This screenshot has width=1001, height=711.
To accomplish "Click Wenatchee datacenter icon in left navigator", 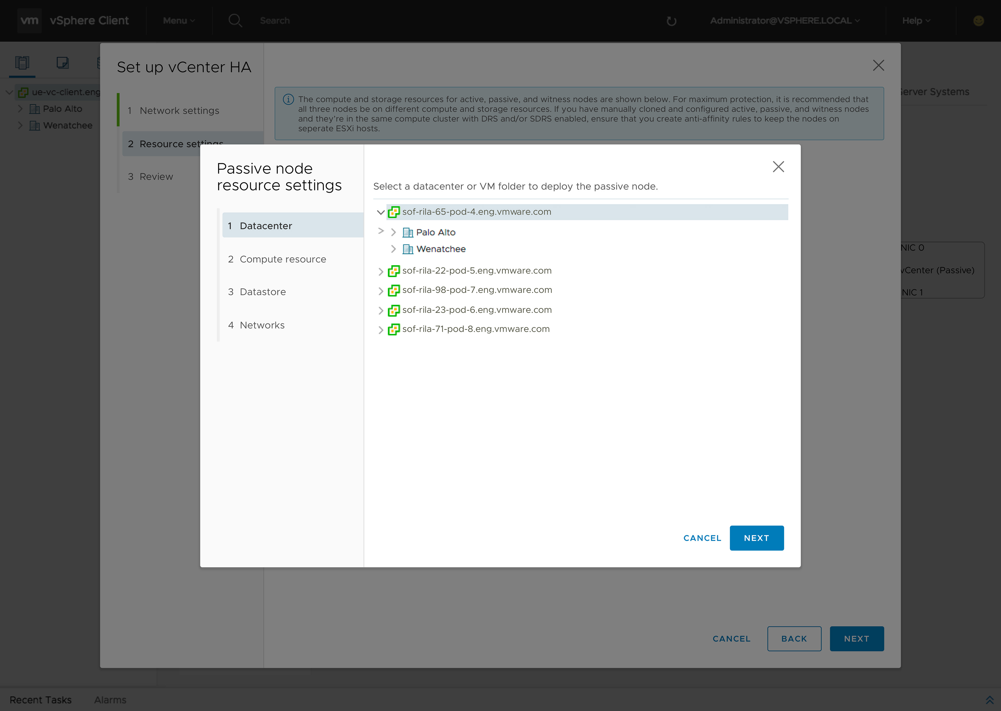I will [35, 126].
